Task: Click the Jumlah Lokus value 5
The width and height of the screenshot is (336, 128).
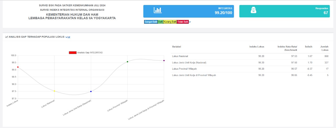Action: tap(328, 75)
